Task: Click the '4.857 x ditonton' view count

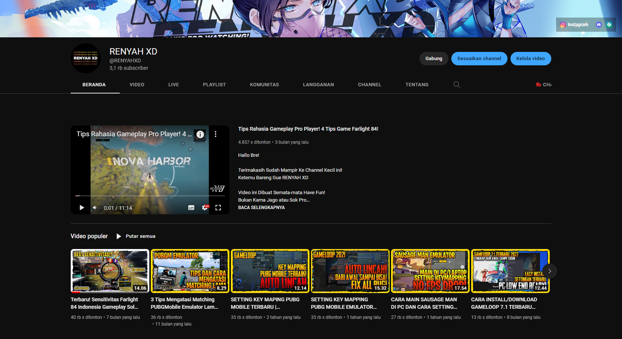Action: [x=254, y=142]
